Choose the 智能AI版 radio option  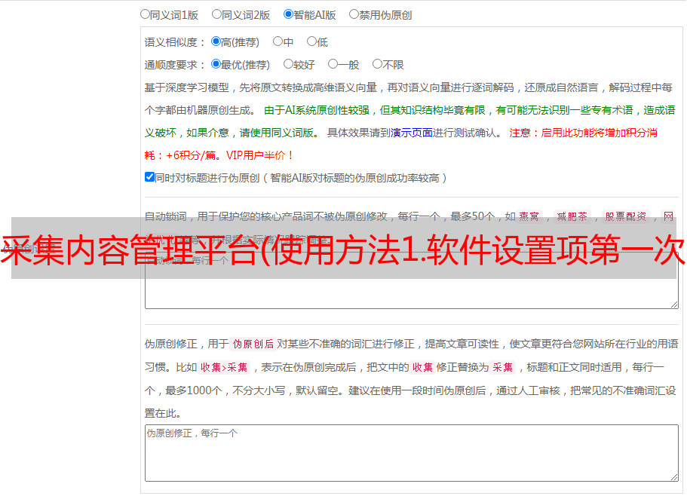(288, 14)
